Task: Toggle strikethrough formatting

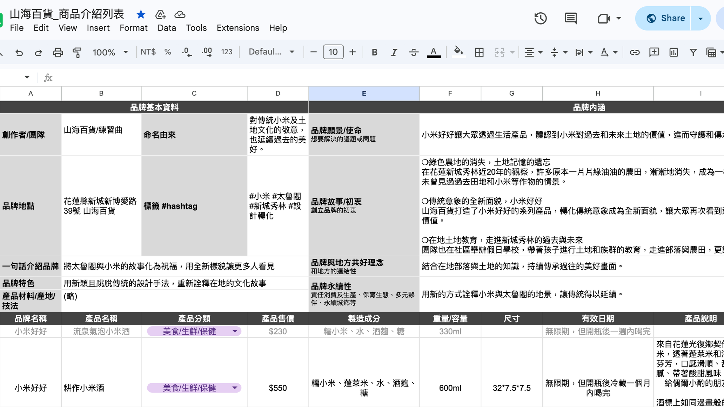Action: click(x=414, y=52)
